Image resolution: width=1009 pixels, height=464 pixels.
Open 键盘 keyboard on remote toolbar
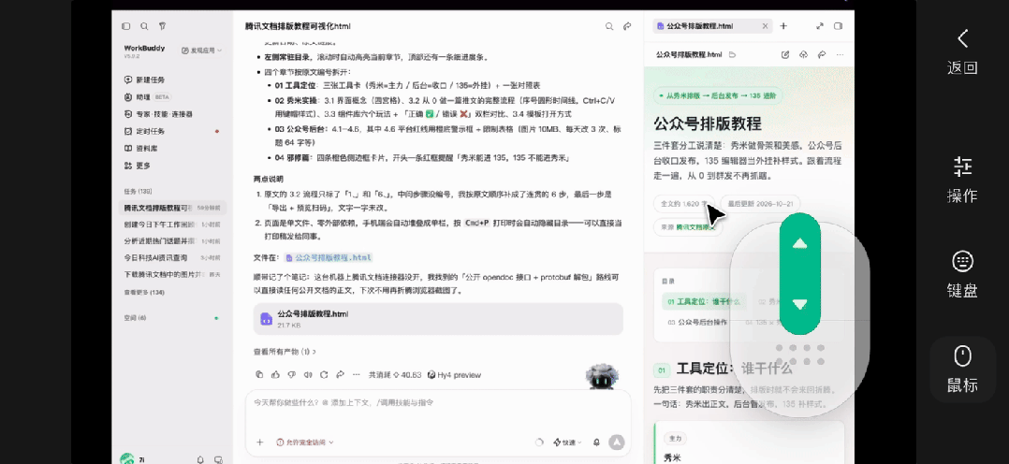(x=962, y=274)
